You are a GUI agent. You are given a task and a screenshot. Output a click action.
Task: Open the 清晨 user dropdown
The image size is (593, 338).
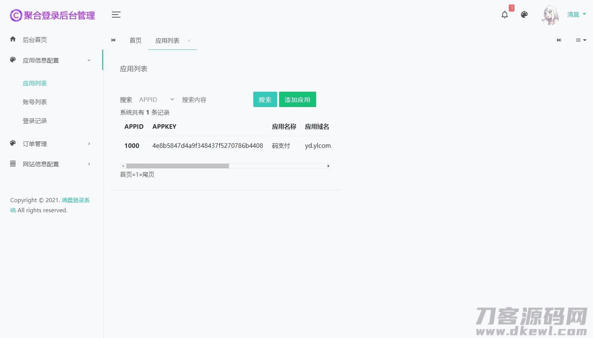coord(576,15)
